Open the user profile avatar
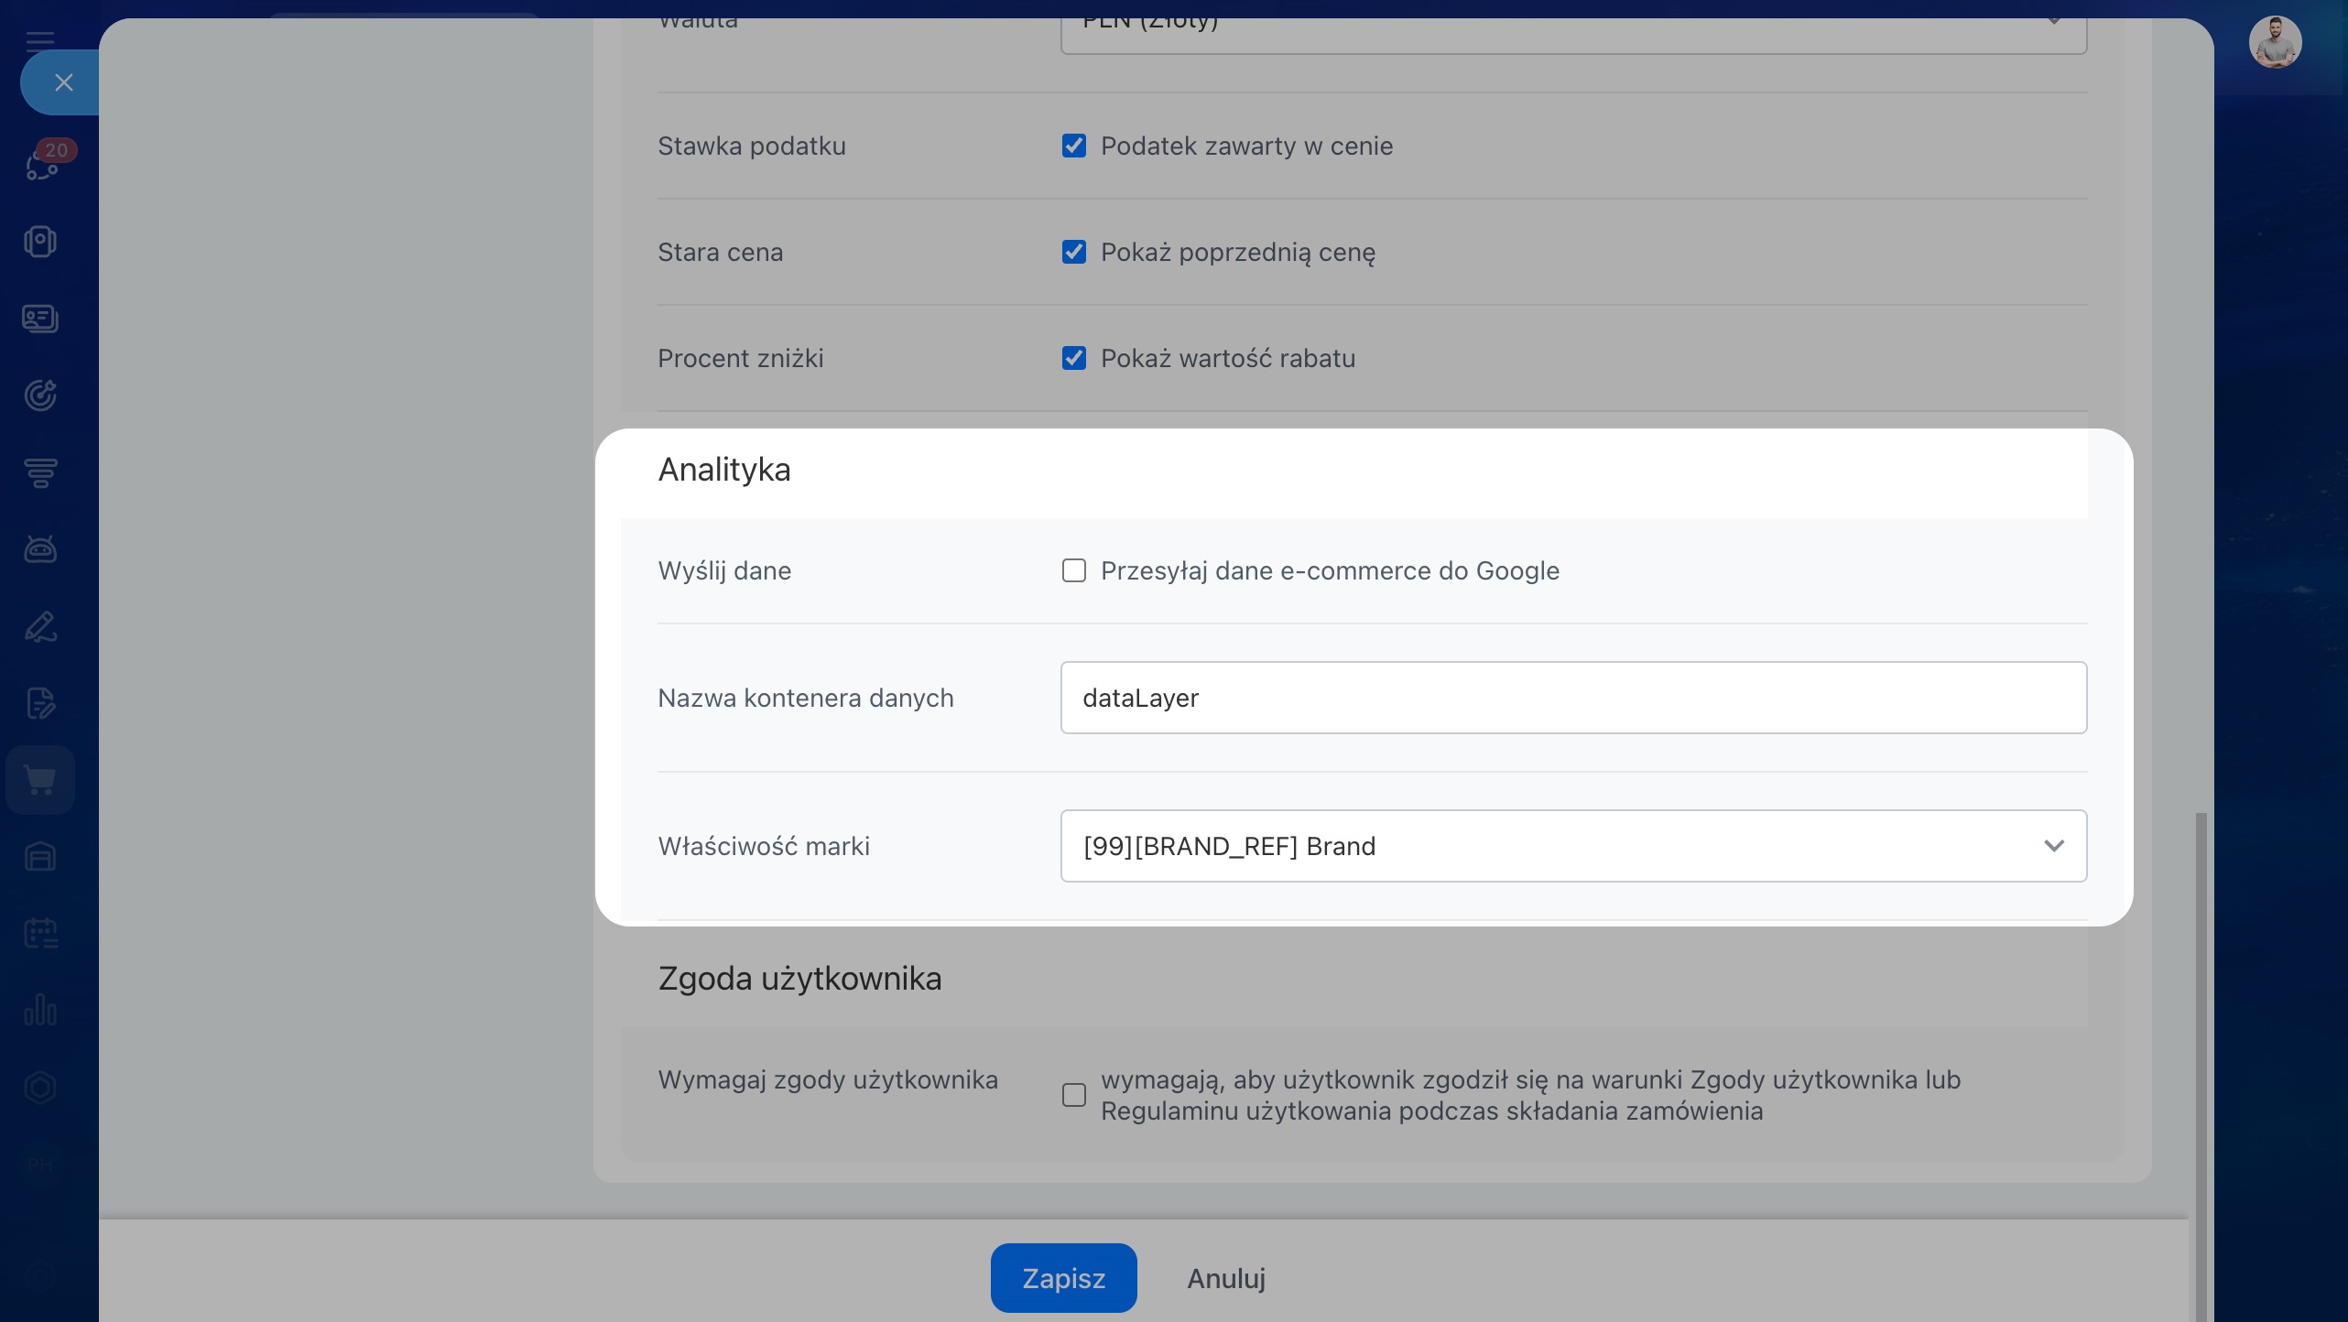Image resolution: width=2348 pixels, height=1322 pixels. pos(2275,42)
